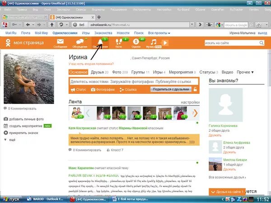Click Дружить under Галина Кормачева
Image resolution: width=271 pixels, height=203 pixels.
click(215, 135)
